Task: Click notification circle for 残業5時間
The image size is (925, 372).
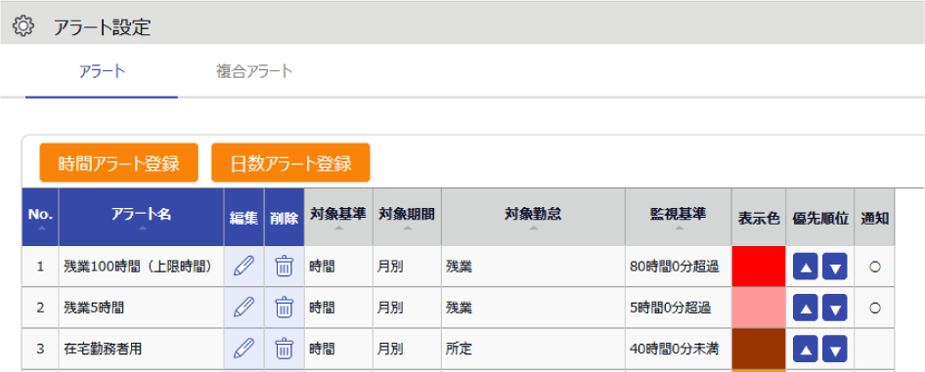Action: 875,308
